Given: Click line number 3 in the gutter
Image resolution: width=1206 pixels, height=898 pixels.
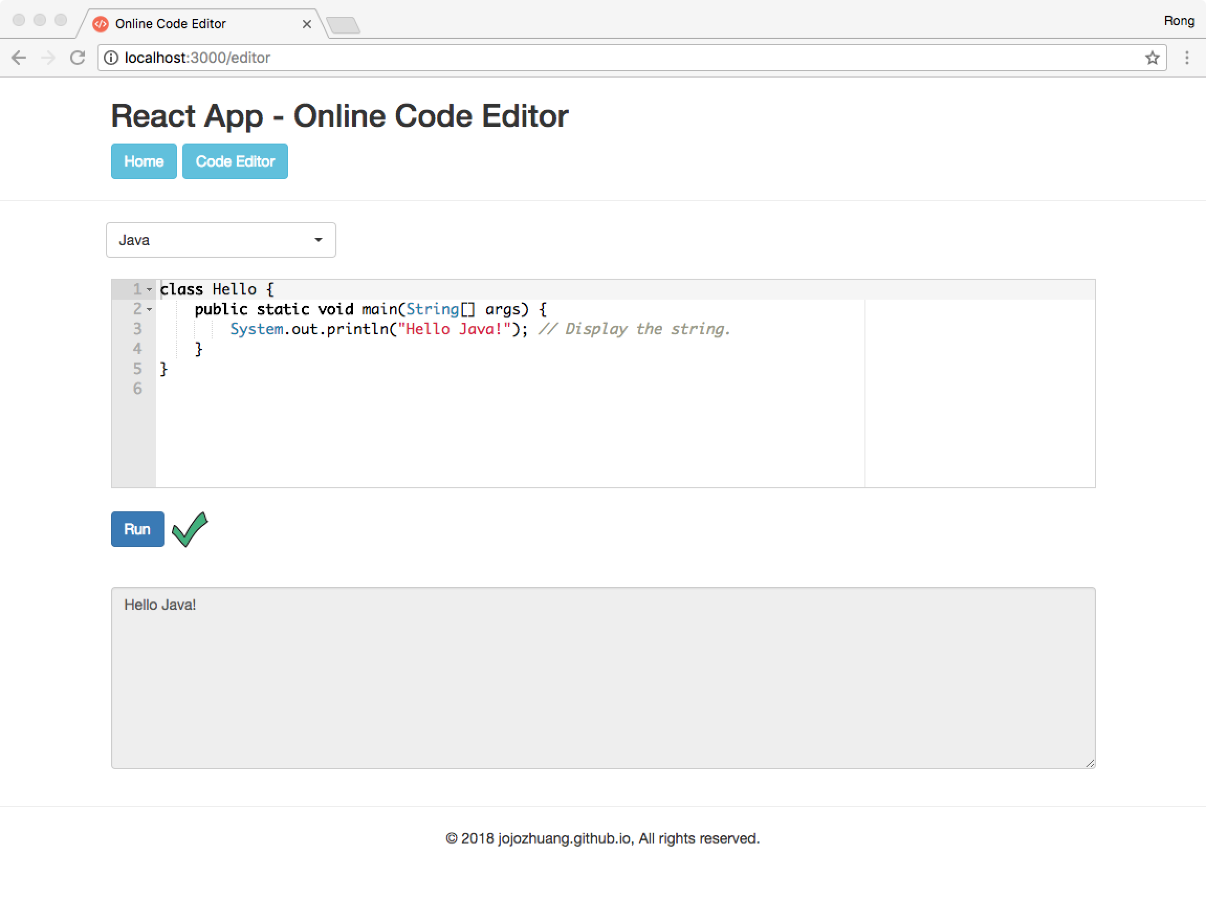Looking at the screenshot, I should [137, 329].
